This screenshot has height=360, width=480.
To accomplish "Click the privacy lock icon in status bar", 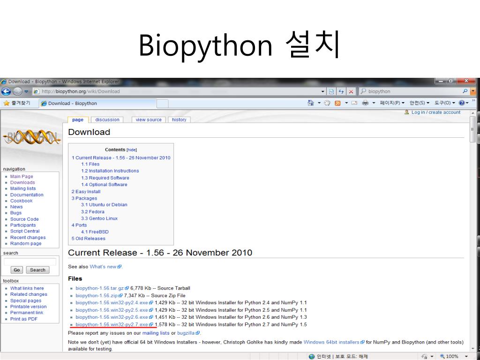I will coord(424,356).
